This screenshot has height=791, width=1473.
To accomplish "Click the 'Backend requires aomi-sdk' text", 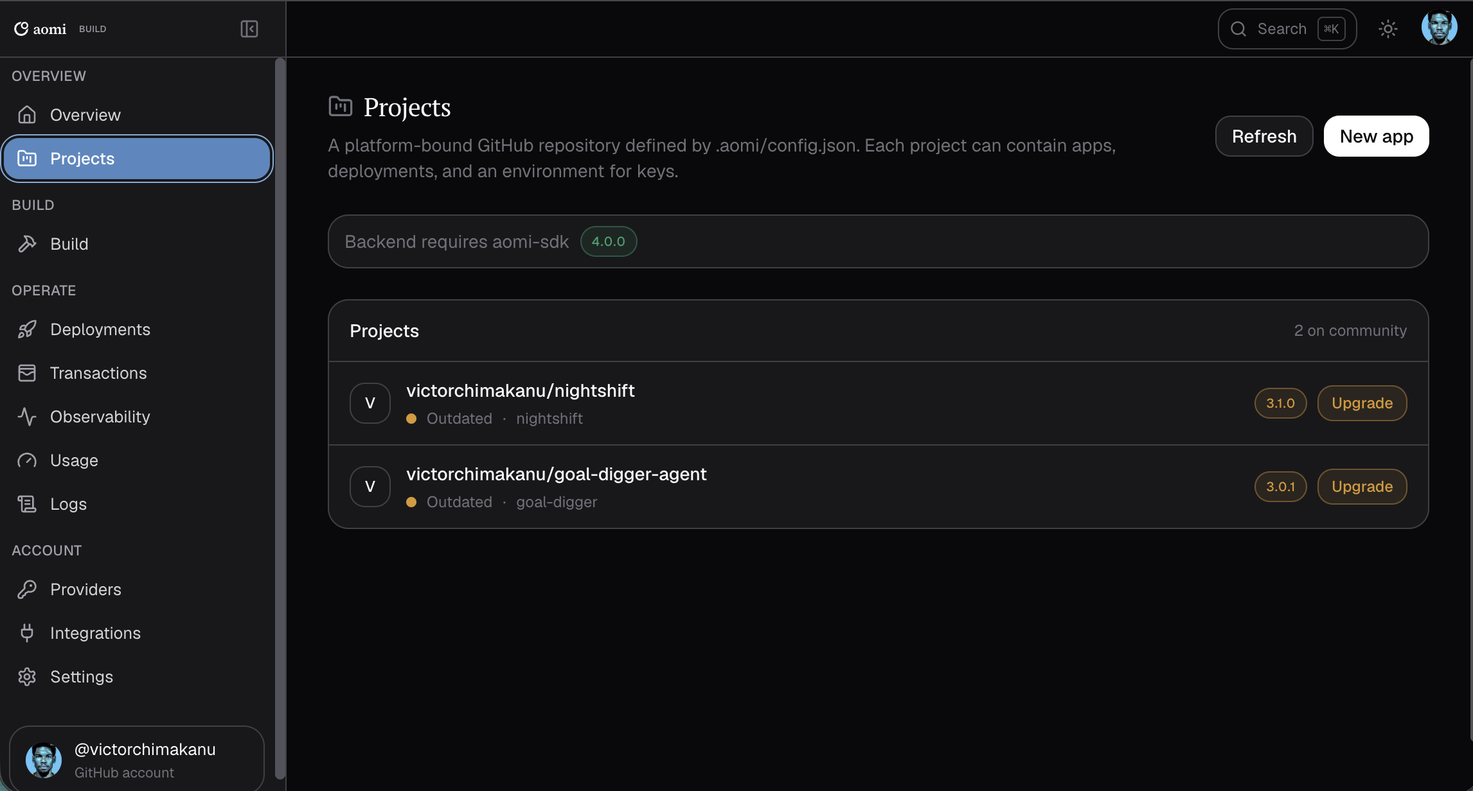I will [457, 241].
